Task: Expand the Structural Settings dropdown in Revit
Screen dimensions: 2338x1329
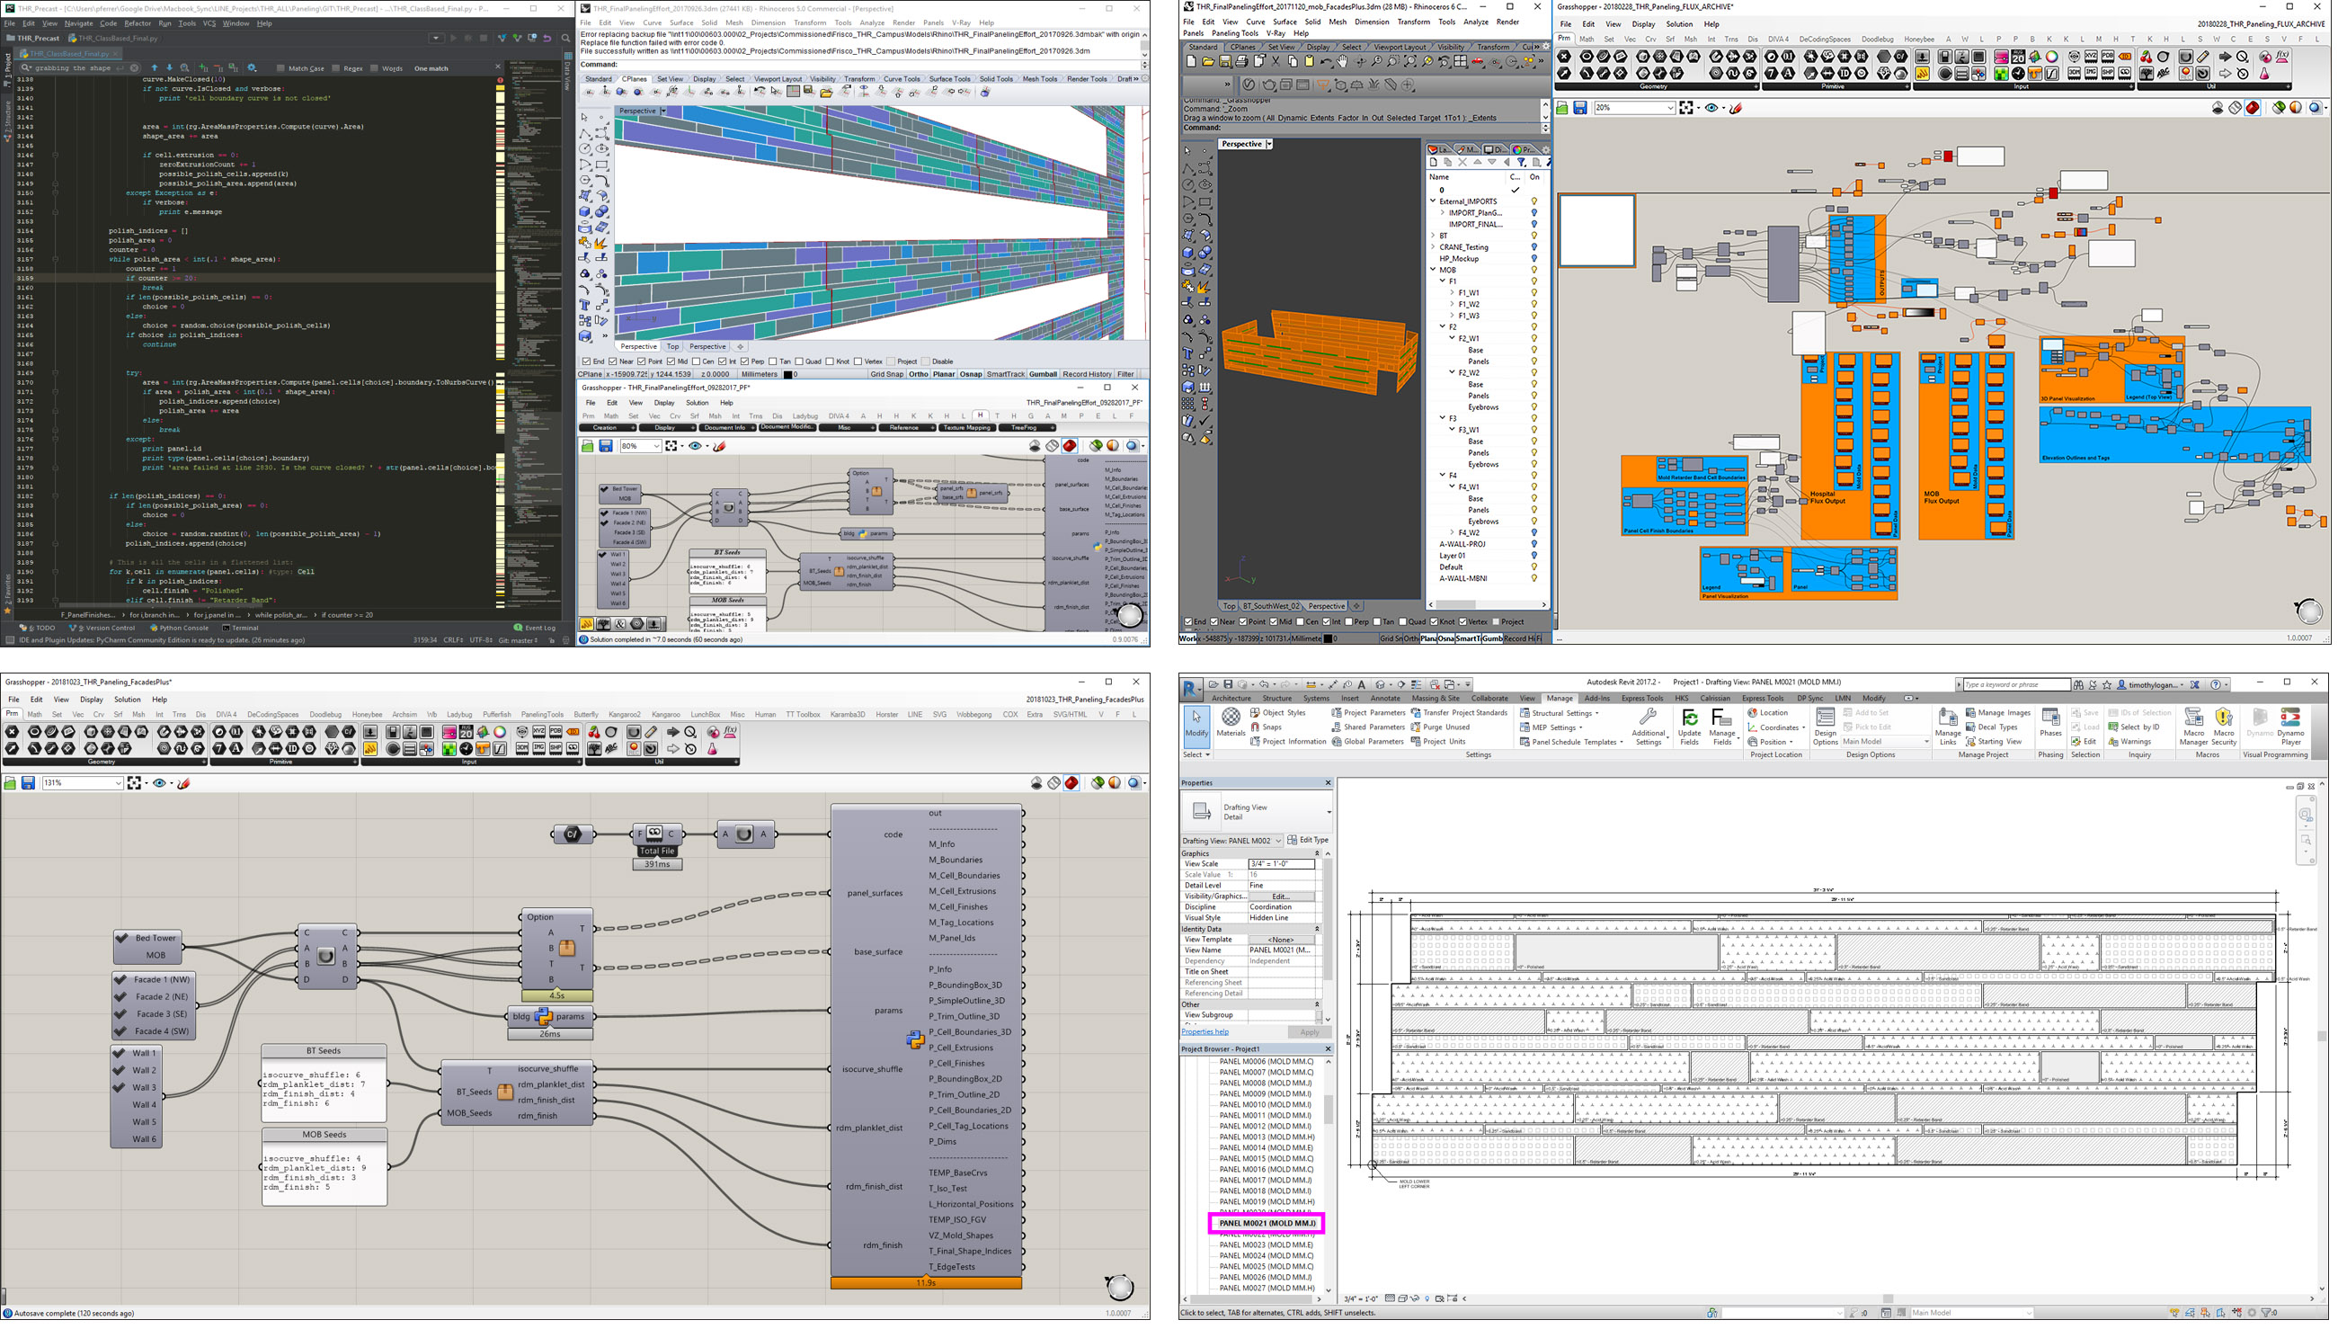Action: pyautogui.click(x=1596, y=713)
